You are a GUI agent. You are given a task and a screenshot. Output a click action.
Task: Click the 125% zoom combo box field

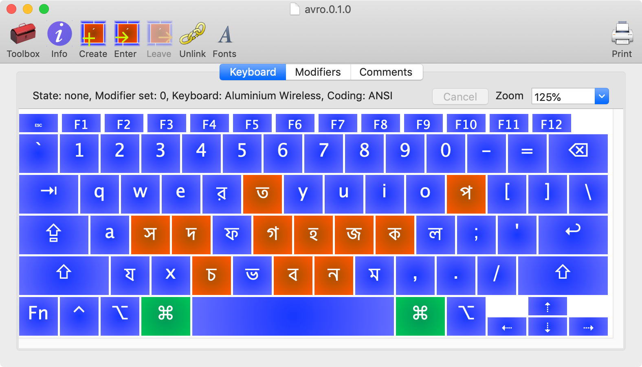click(563, 97)
